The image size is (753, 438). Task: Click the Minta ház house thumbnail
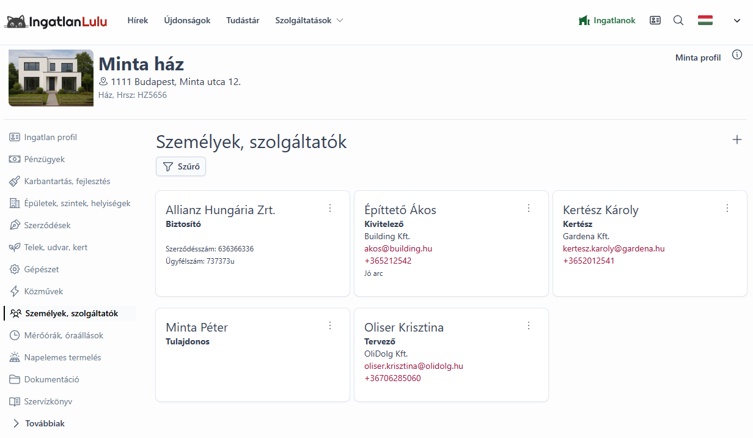click(51, 78)
